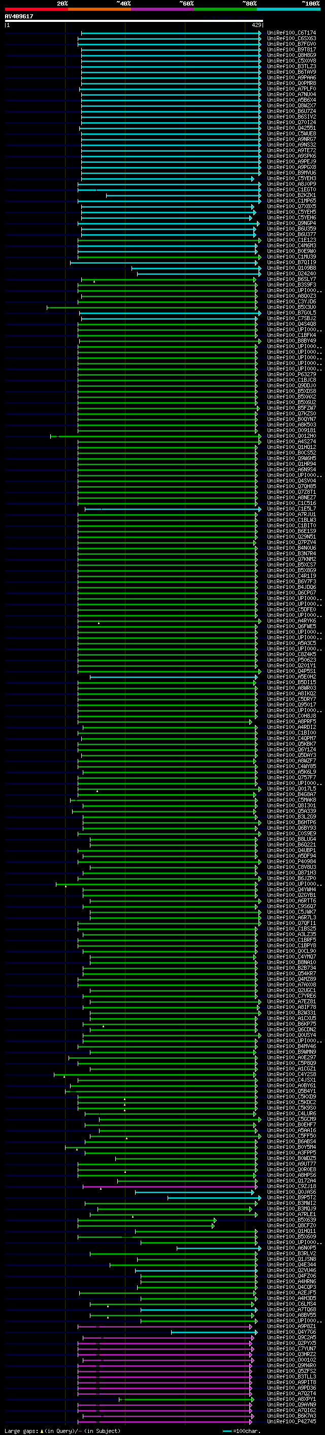Click the cyan ~100% legend color segment

pyautogui.click(x=288, y=9)
